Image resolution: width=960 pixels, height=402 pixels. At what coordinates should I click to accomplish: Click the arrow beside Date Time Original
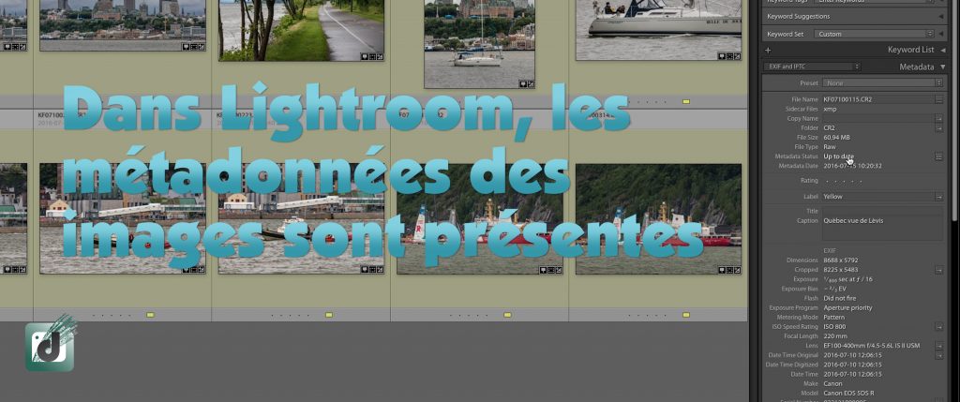tap(938, 355)
